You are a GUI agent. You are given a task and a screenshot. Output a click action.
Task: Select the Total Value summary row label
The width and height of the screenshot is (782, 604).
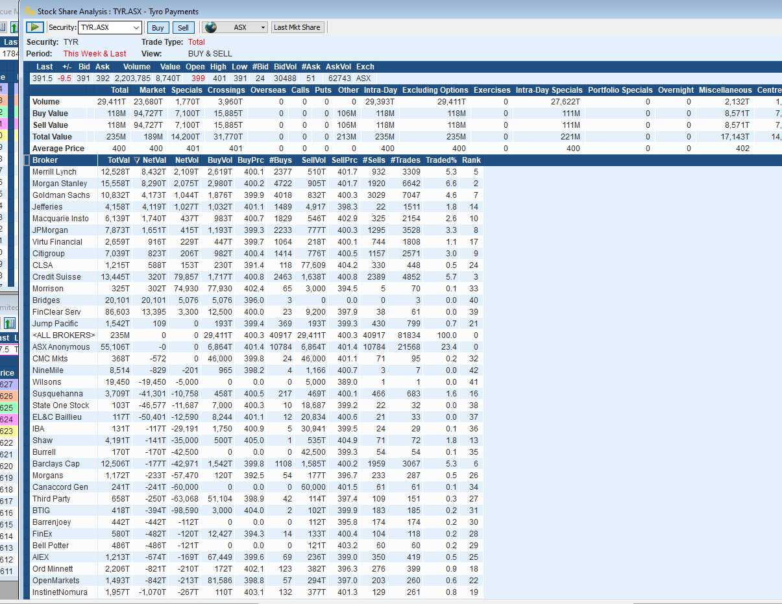click(x=53, y=137)
